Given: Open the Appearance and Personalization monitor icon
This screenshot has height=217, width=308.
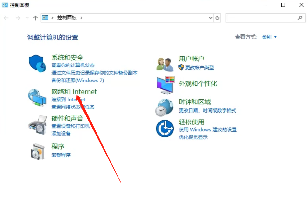Looking at the screenshot, I should (x=165, y=85).
